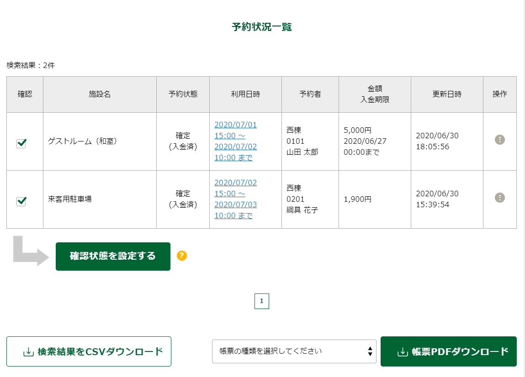The image size is (525, 377).
Task: Click the 帳票PDFダウンロード button
Action: pos(448,351)
